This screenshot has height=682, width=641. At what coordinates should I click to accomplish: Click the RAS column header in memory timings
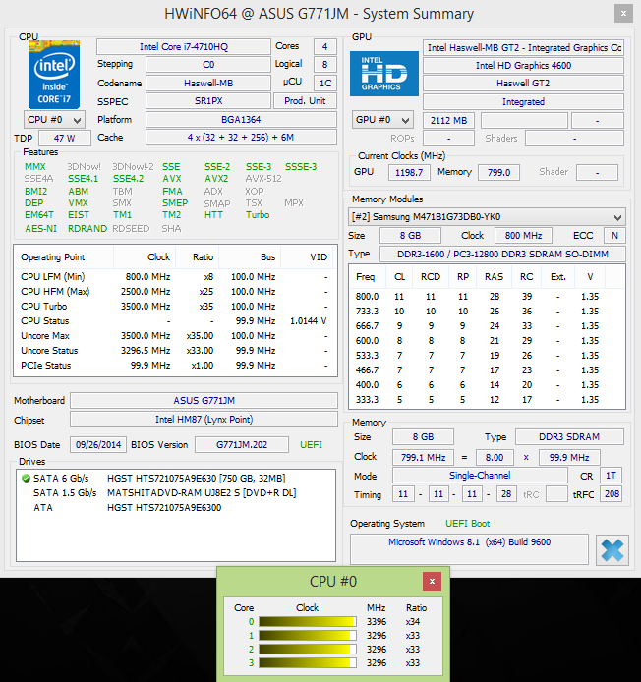click(494, 277)
